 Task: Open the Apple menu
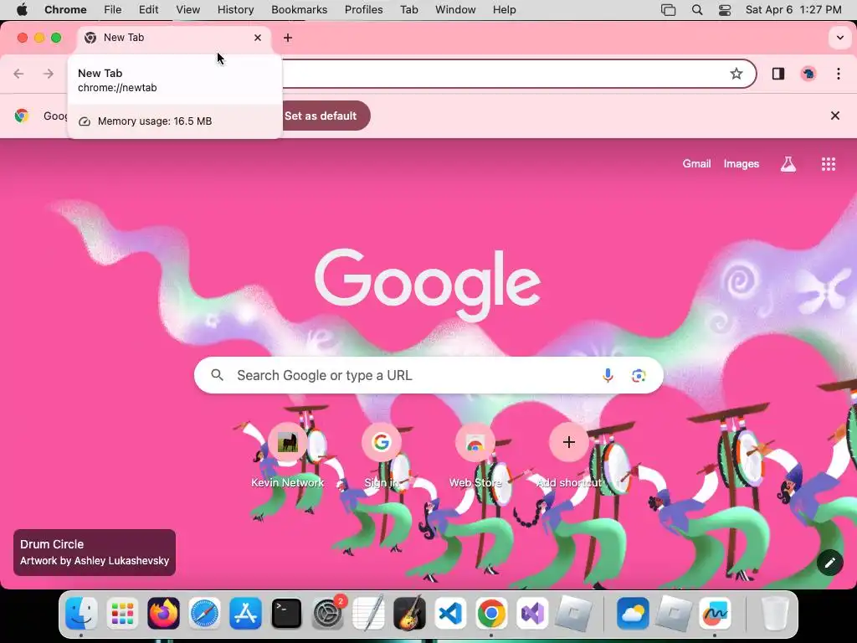pos(22,9)
